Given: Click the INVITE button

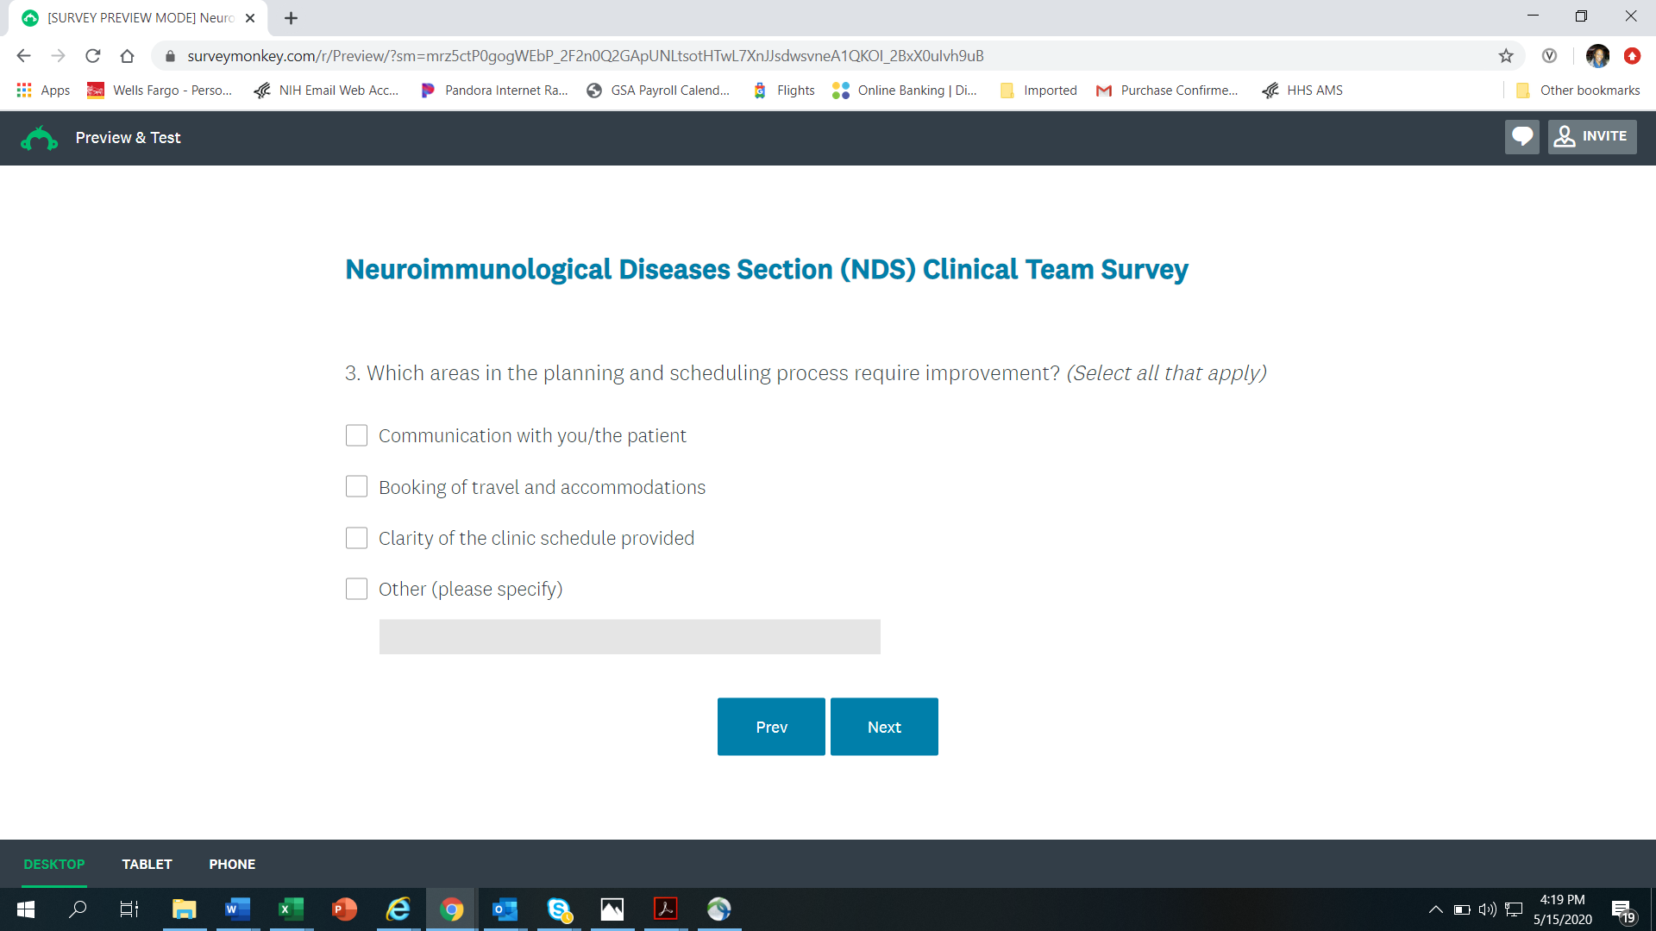Looking at the screenshot, I should tap(1592, 137).
